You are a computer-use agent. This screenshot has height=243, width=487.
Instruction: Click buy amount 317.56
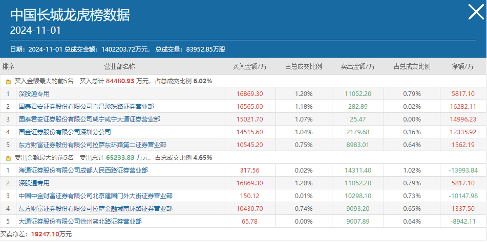click(250, 171)
